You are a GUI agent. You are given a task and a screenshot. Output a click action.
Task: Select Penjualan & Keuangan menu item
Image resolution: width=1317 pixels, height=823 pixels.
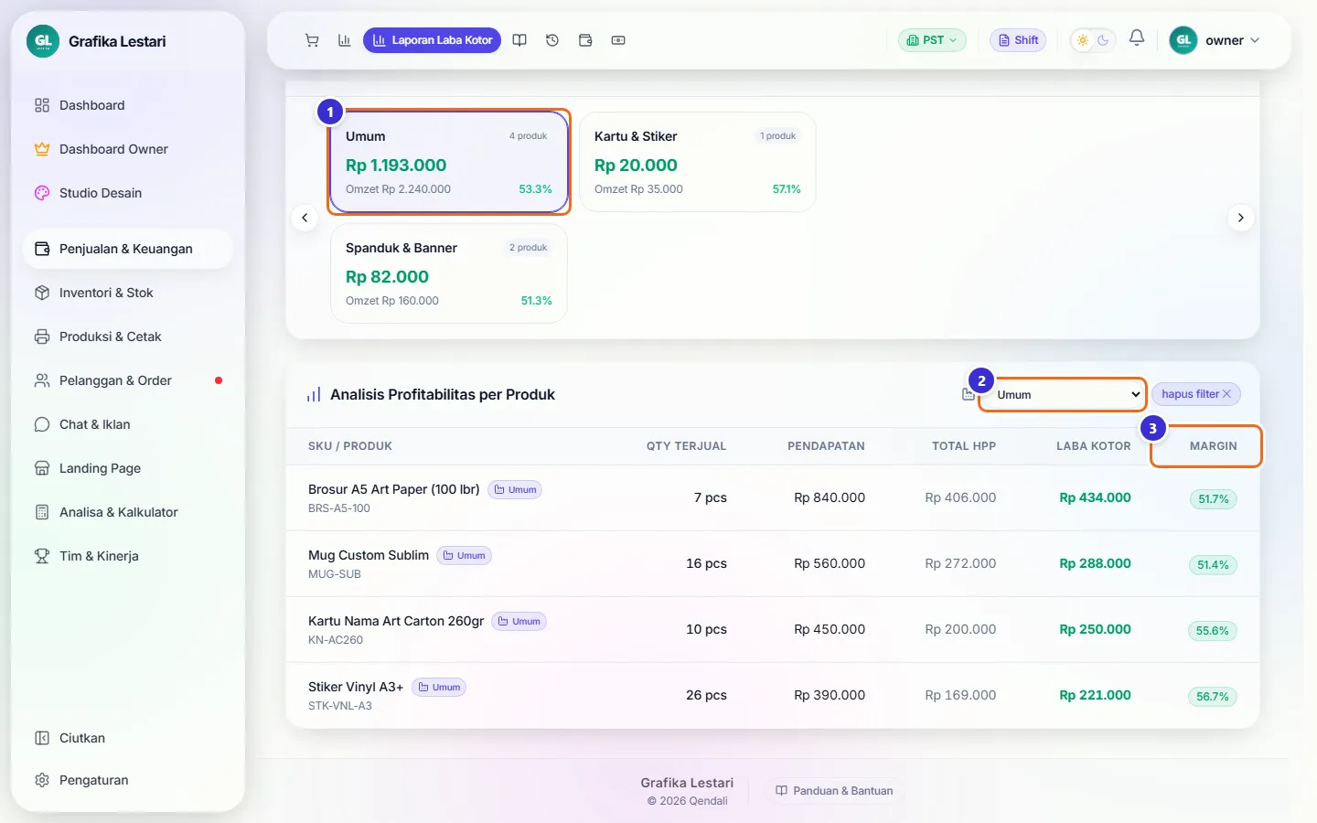(x=128, y=249)
